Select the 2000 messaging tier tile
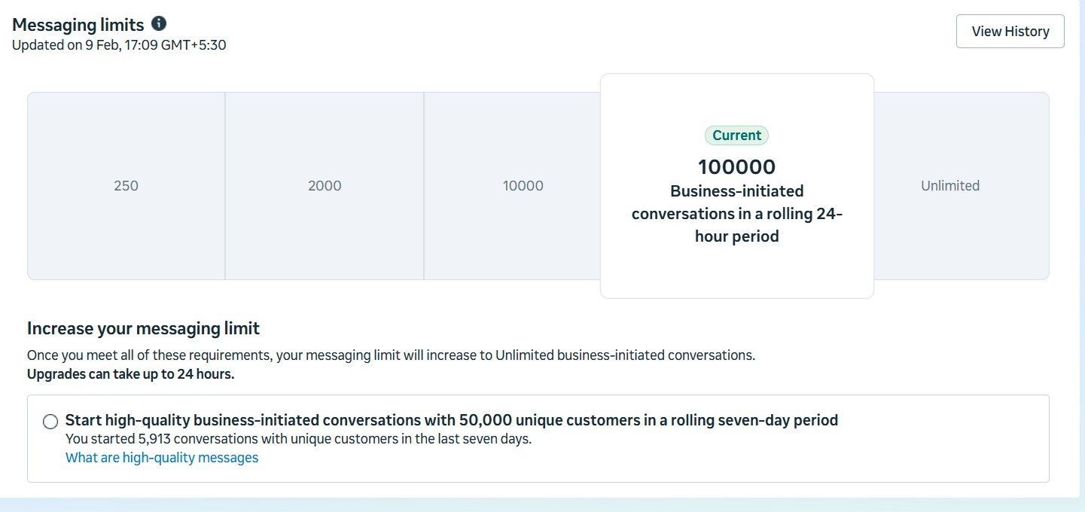The image size is (1085, 512). pos(324,185)
